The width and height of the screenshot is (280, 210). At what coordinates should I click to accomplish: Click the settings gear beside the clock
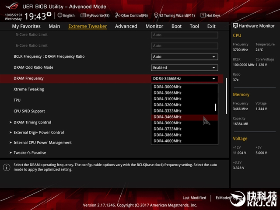pyautogui.click(x=49, y=14)
